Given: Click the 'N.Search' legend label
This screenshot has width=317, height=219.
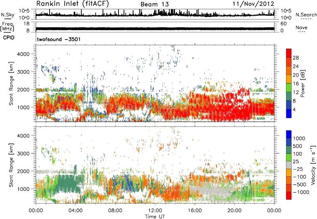Looking at the screenshot, I should click(306, 15).
